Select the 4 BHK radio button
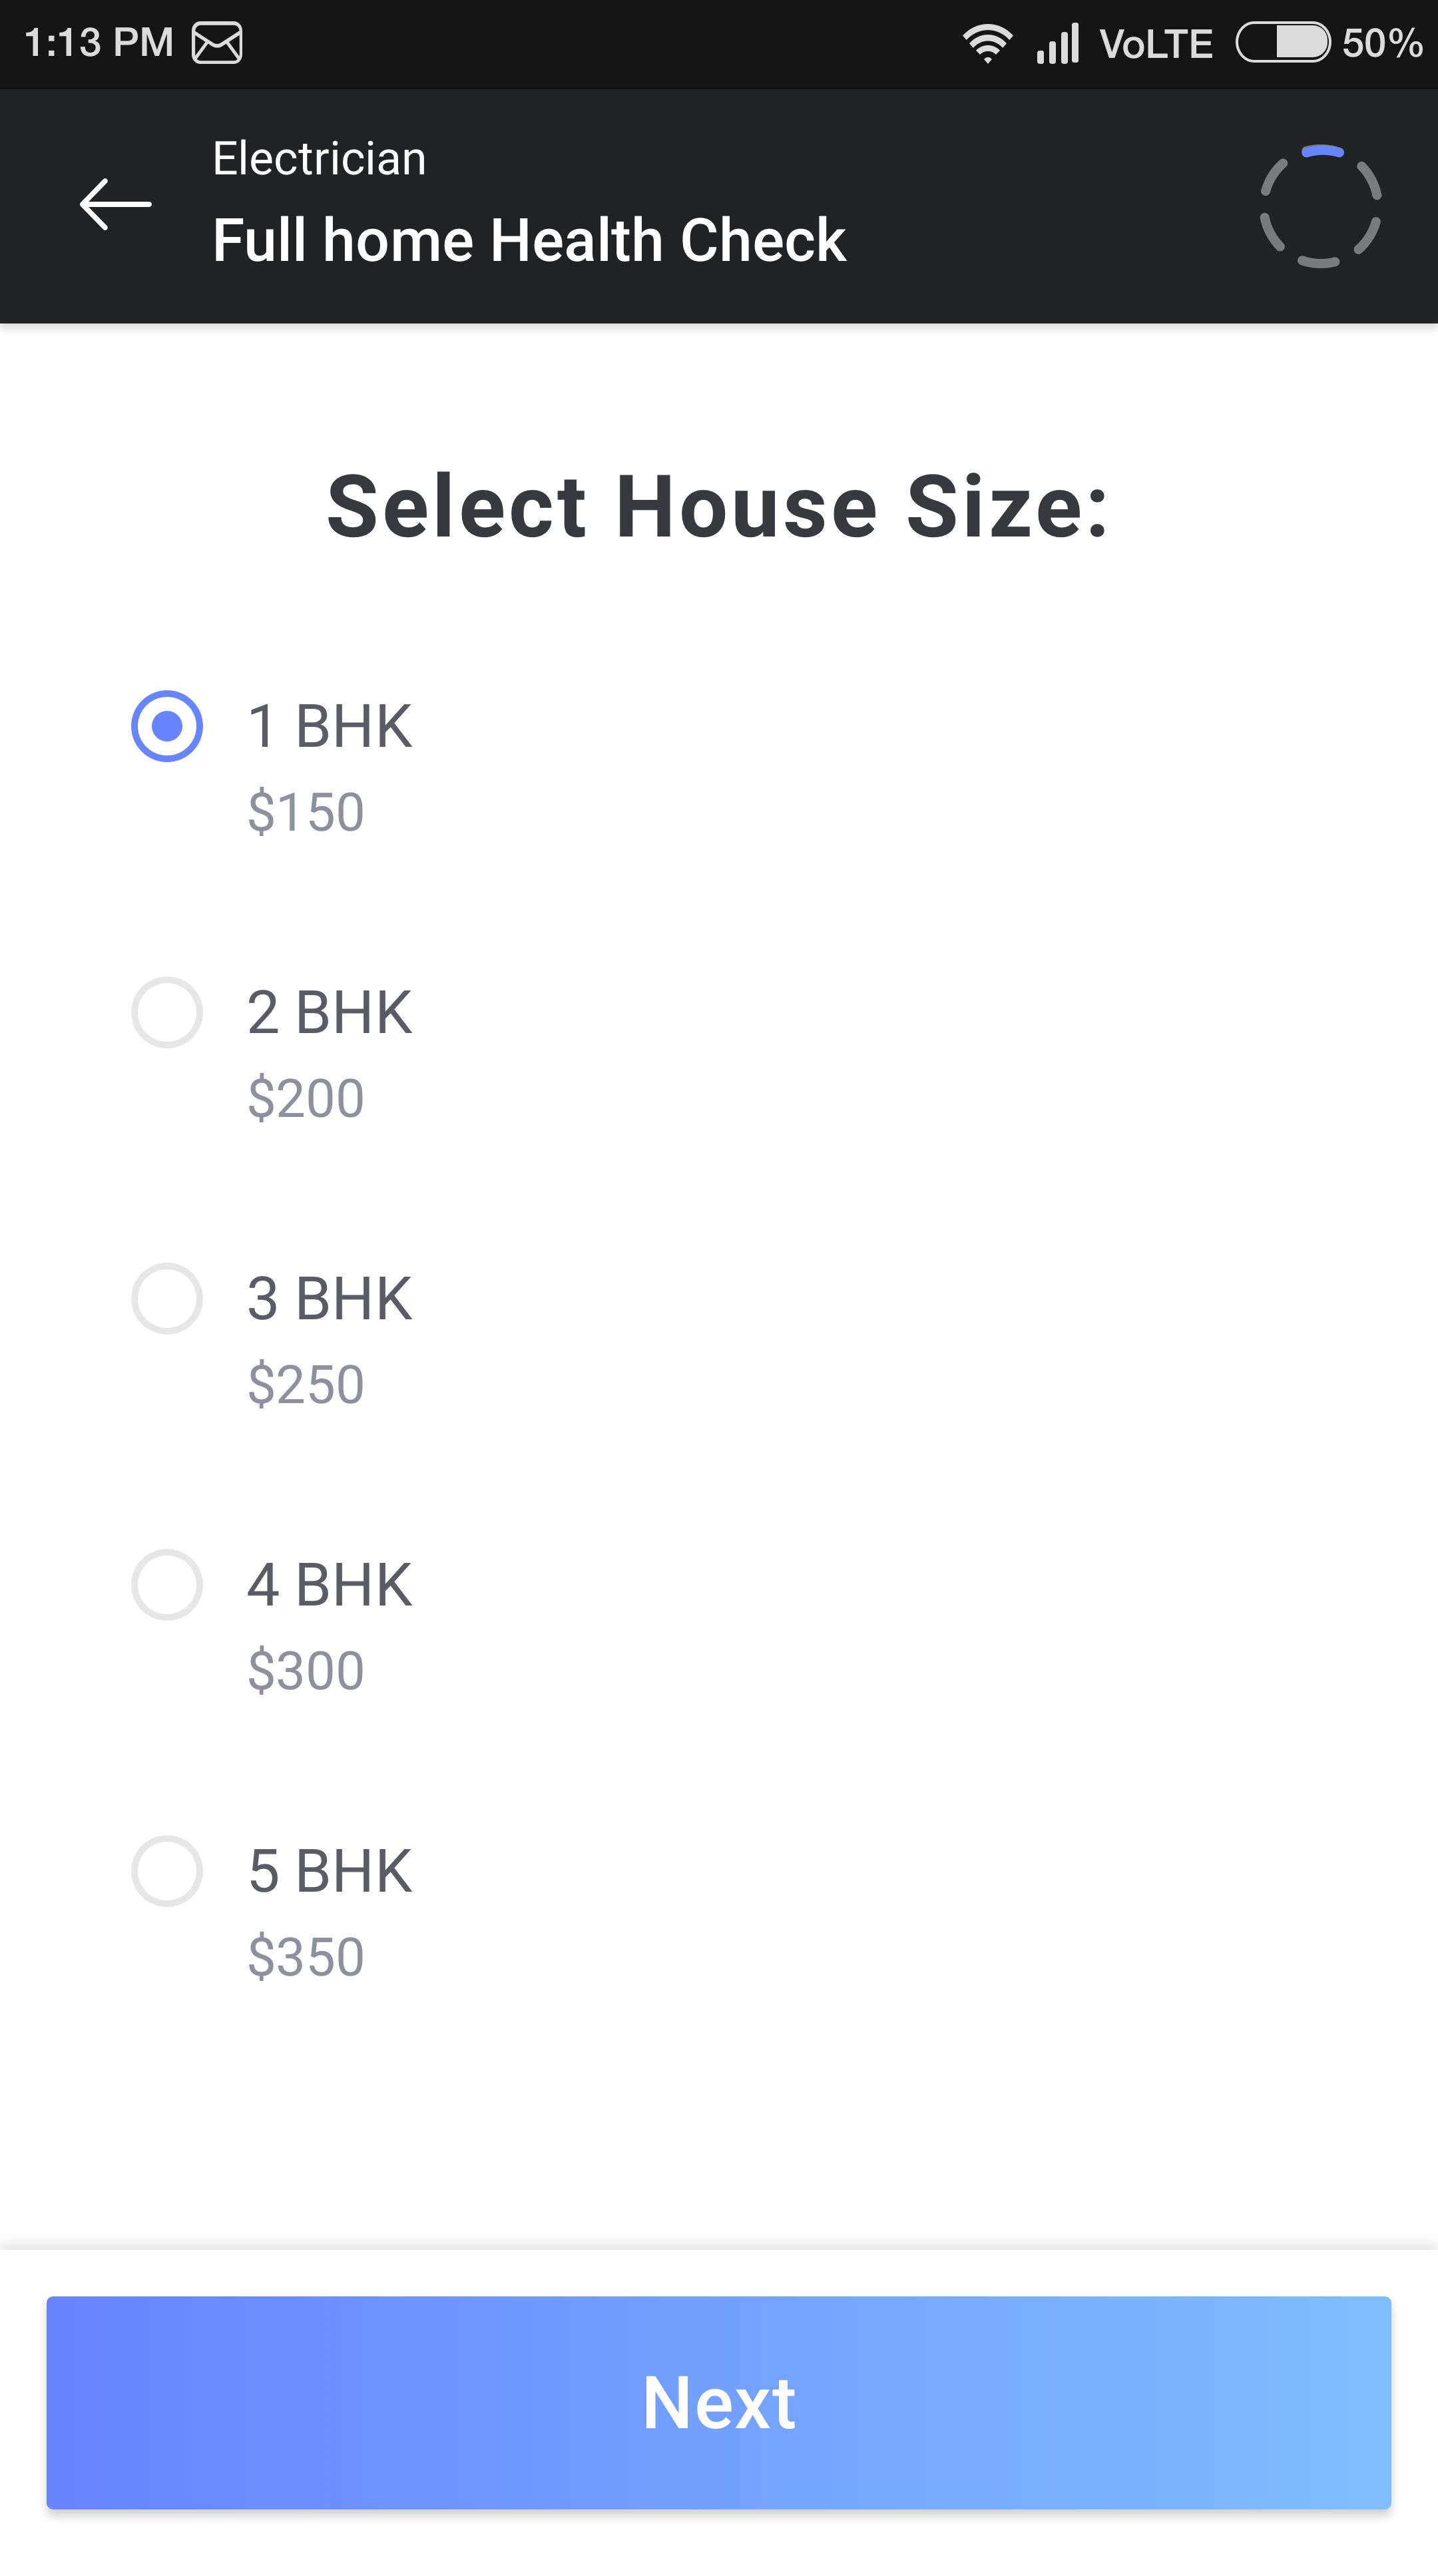 pos(166,1585)
